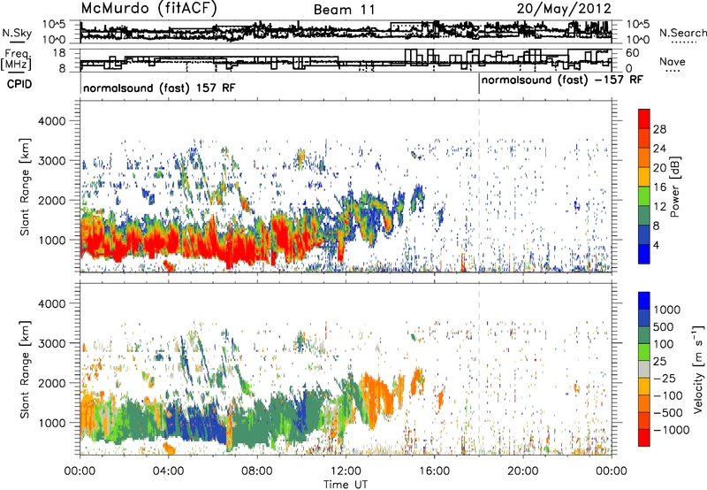Click the 16 tick on power colorbar

[x=659, y=188]
